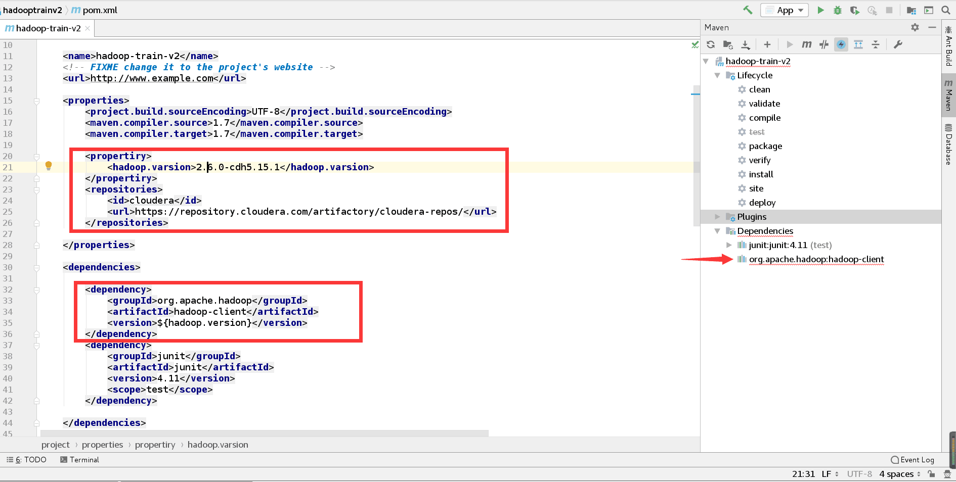Click the gray Run arrow in Maven toolbar

pos(790,44)
